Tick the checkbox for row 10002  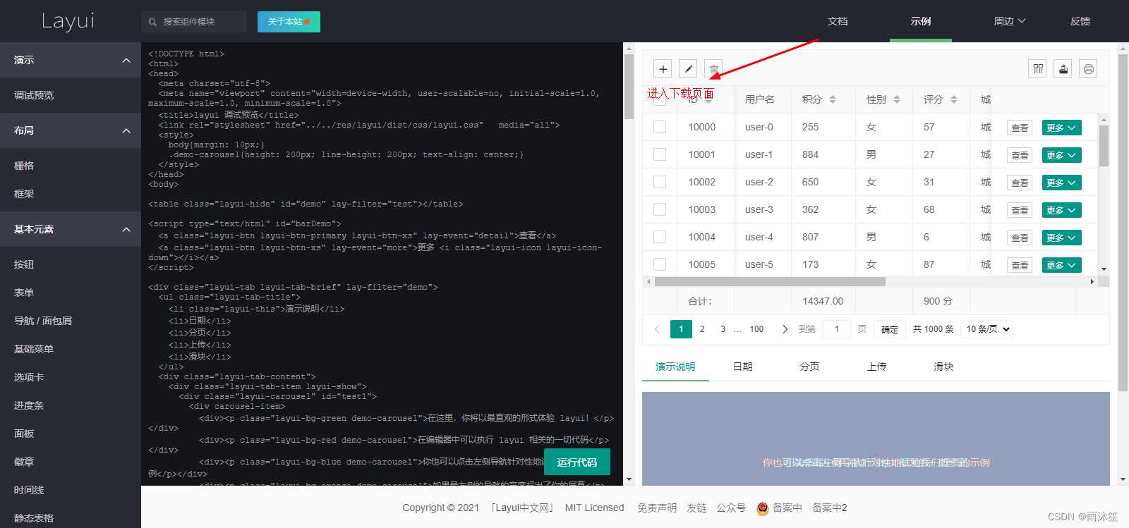660,182
